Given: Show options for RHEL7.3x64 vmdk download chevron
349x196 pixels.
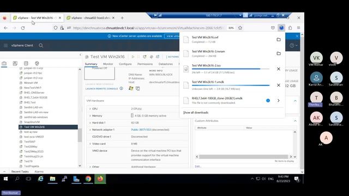Looking at the screenshot, I should 279,100.
